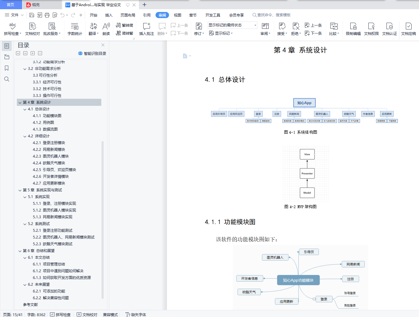Insert a comment with 插入批注
This screenshot has height=317, width=419.
(x=147, y=29)
